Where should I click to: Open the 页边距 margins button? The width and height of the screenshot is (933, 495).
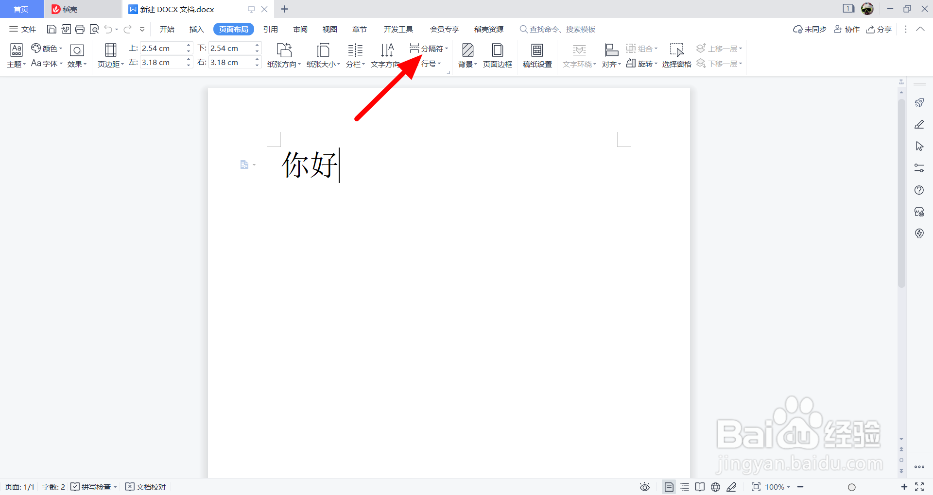pyautogui.click(x=111, y=56)
